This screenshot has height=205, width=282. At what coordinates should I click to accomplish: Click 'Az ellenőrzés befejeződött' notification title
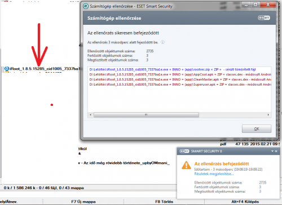click(x=222, y=164)
